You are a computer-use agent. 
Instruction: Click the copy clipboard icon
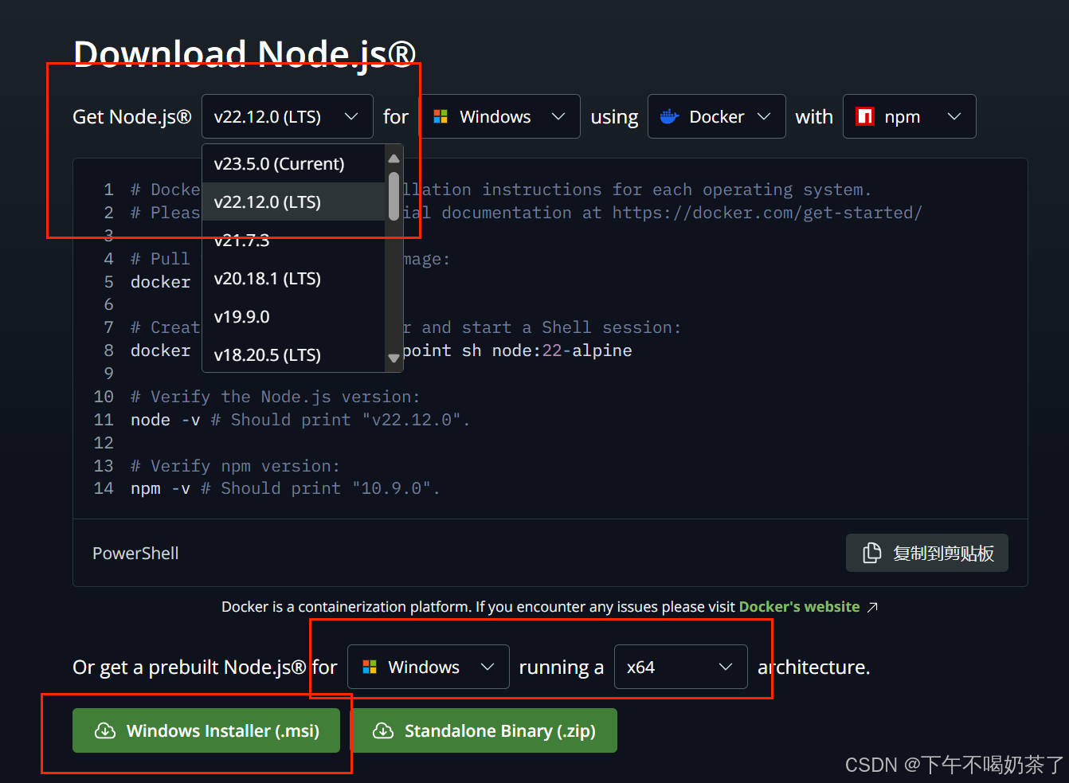[x=872, y=553]
